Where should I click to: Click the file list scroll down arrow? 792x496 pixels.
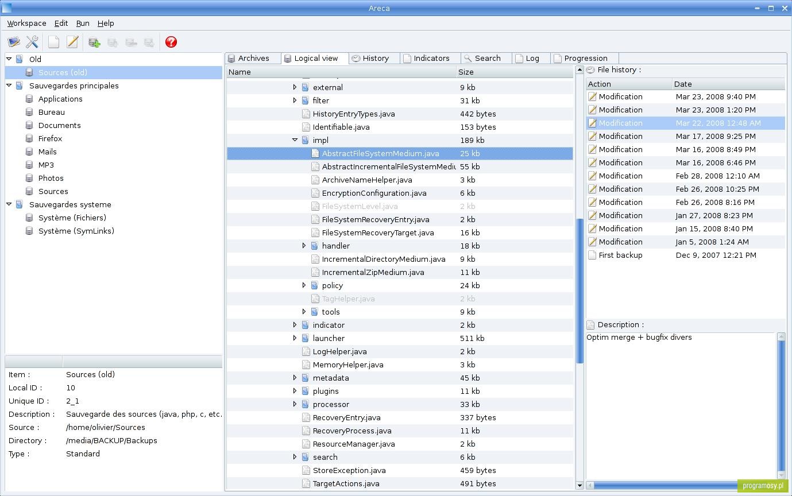click(x=579, y=485)
